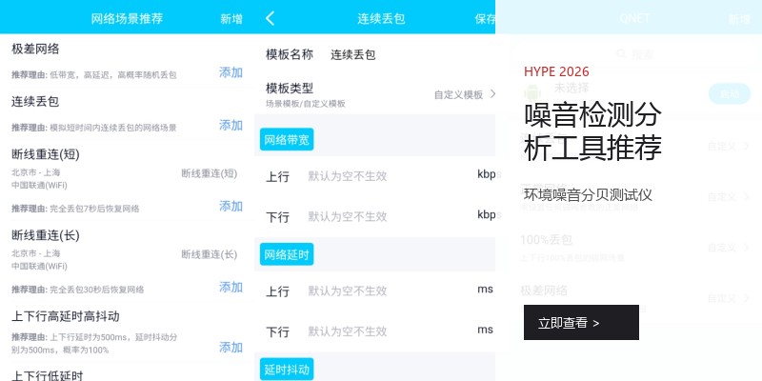Click 中国联通(WiFi) in the 断线重连(长) row

click(x=39, y=267)
